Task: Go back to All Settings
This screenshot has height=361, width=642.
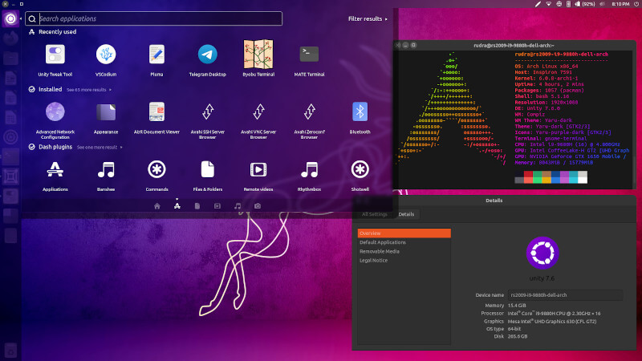Action: 374,214
